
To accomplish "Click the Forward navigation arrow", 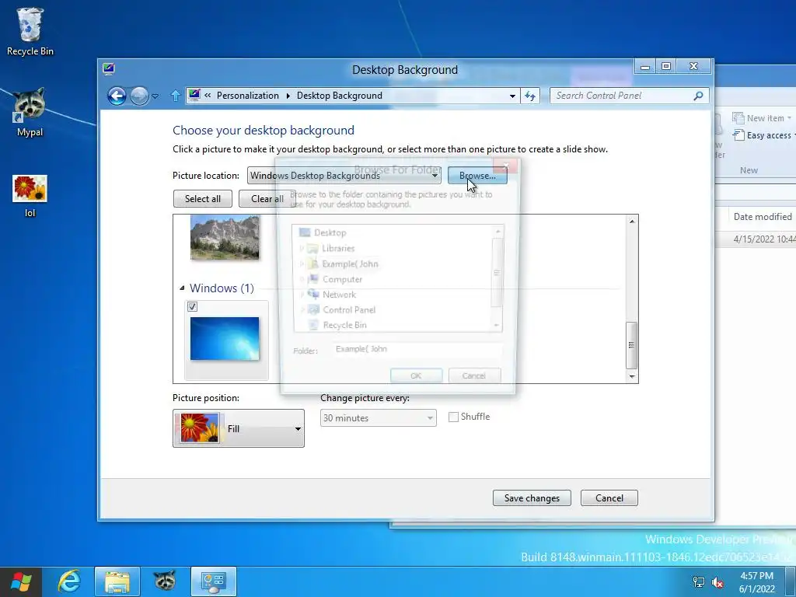I will click(139, 96).
